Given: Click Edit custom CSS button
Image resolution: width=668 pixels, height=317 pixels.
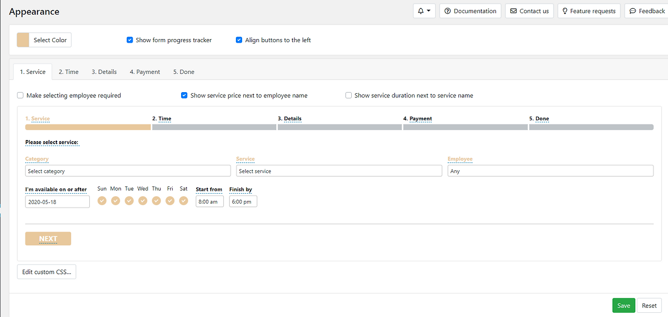Looking at the screenshot, I should point(46,272).
